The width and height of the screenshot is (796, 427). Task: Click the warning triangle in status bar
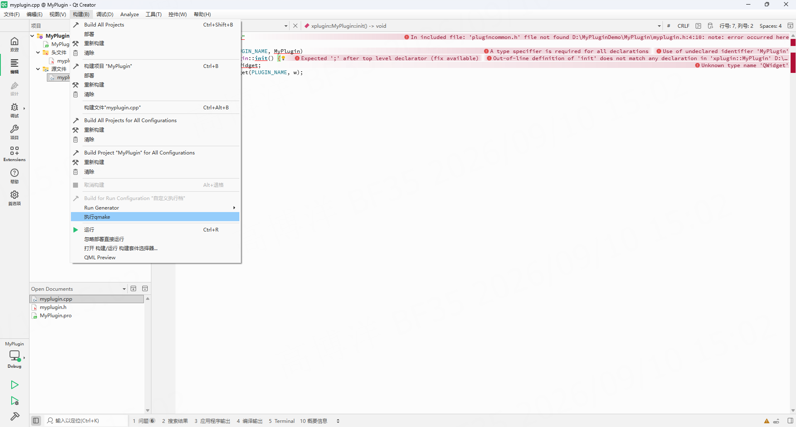coord(767,421)
